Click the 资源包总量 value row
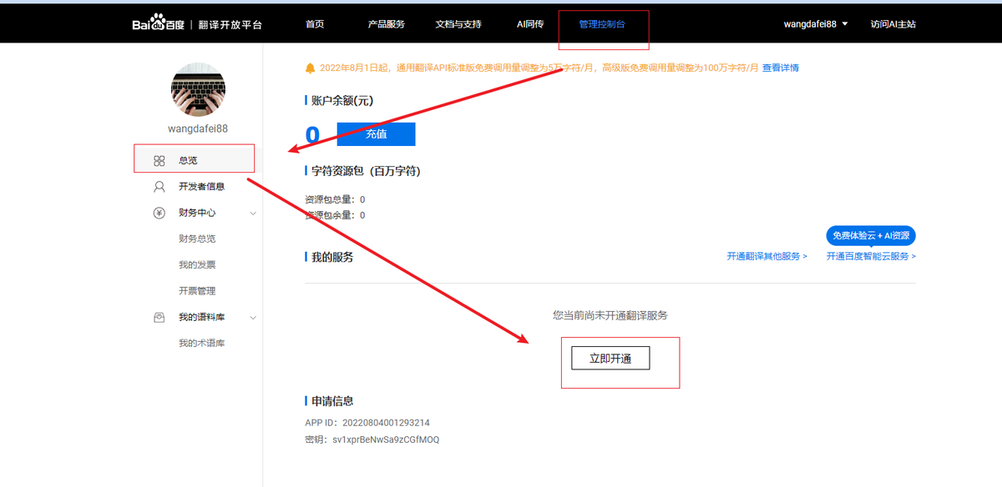The height and width of the screenshot is (487, 1002). (x=335, y=199)
